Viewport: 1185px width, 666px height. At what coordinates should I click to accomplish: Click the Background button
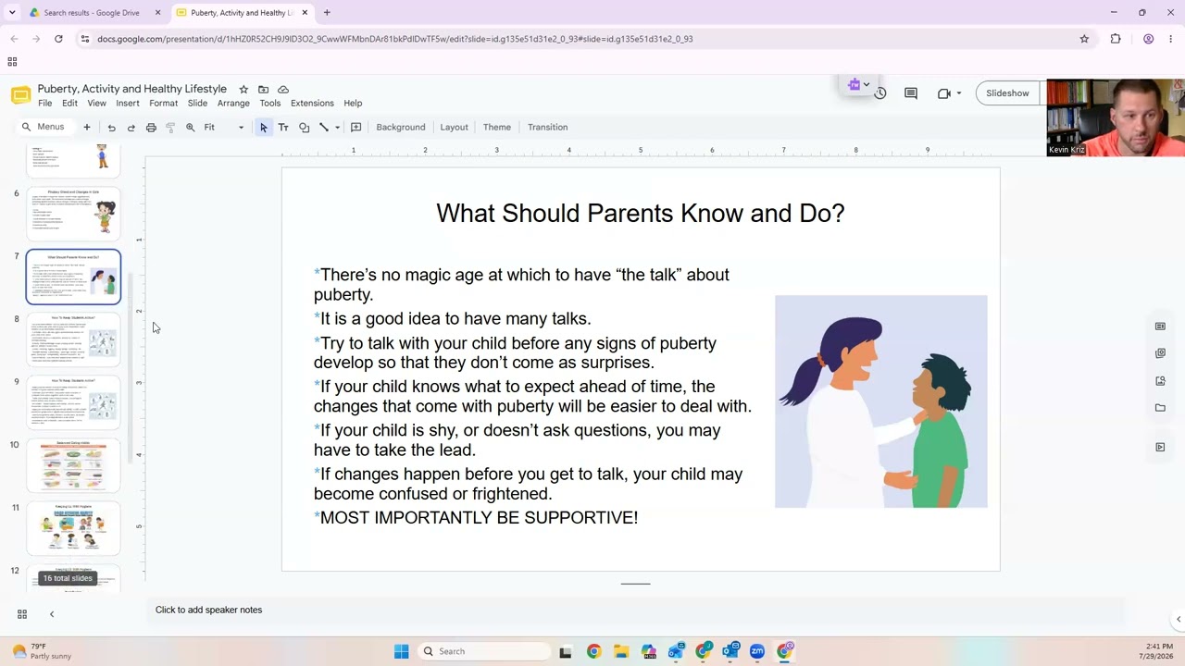(x=401, y=128)
